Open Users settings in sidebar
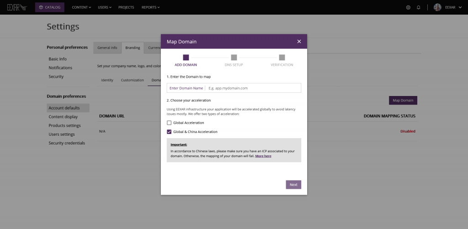The image size is (468, 229). coord(62,134)
